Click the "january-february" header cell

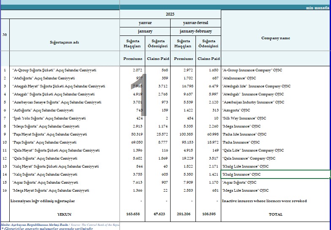(x=195, y=31)
